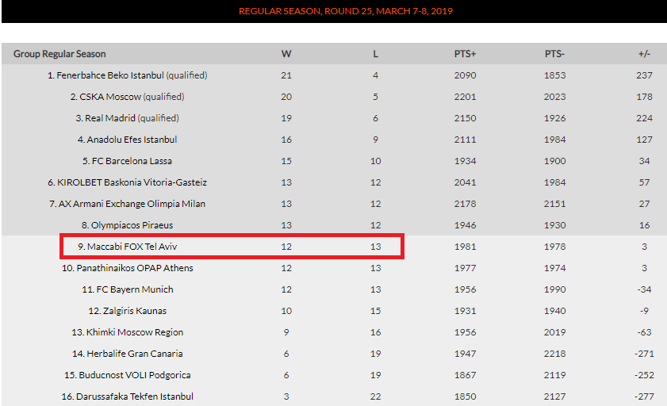
Task: Open Anadolu Efes Istanbul team entry
Action: [x=132, y=140]
